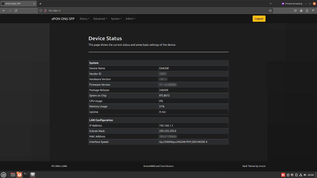Click the List all tabs chevron
Screen dimensions: 317x178
(270, 4)
